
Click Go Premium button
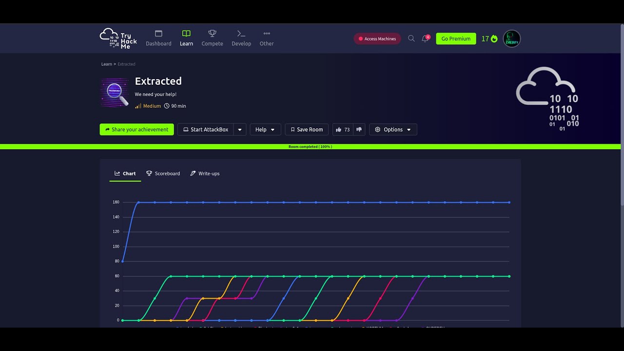456,39
